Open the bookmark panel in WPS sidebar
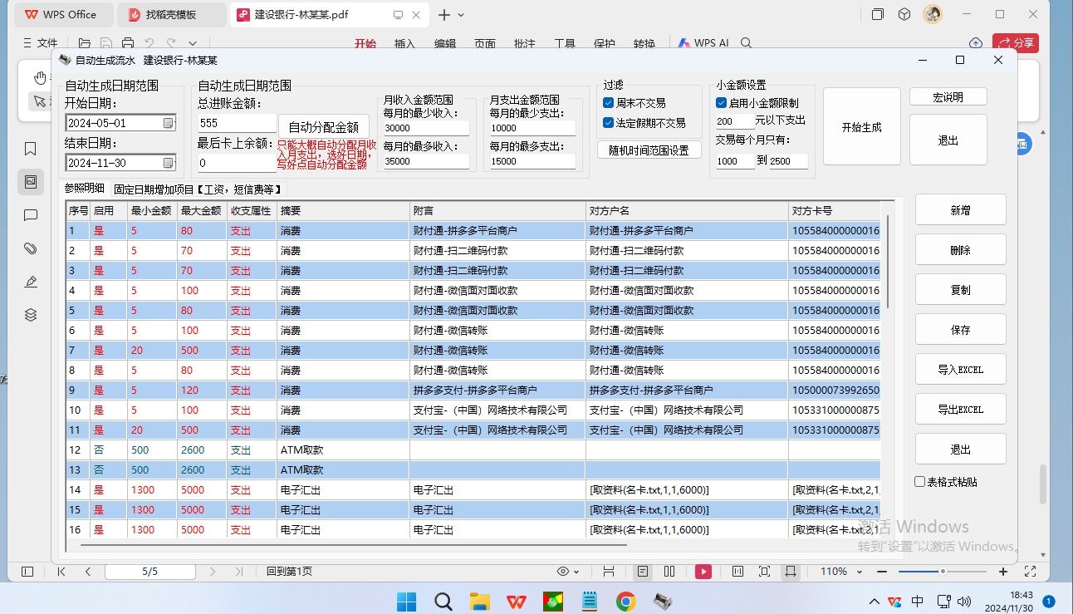1073x614 pixels. point(31,149)
